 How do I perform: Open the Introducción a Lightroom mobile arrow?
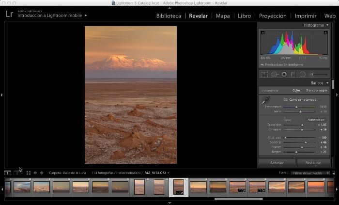[86, 16]
